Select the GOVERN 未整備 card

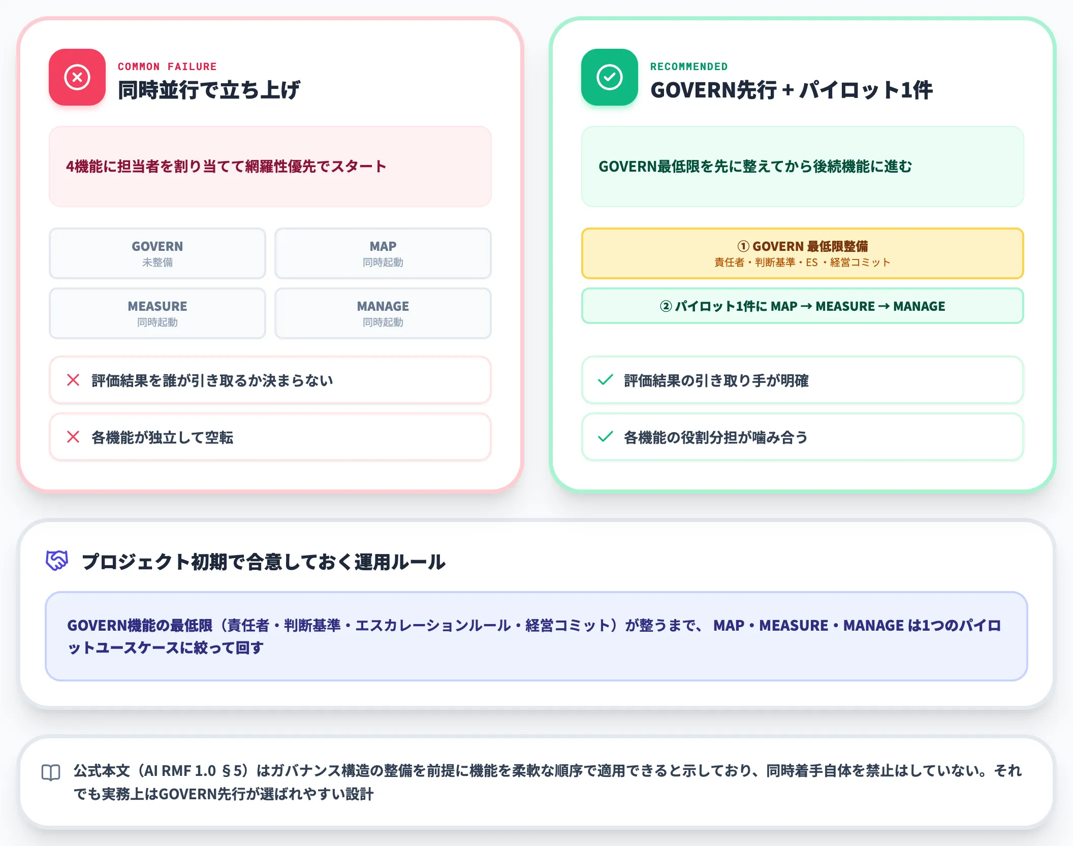[157, 253]
